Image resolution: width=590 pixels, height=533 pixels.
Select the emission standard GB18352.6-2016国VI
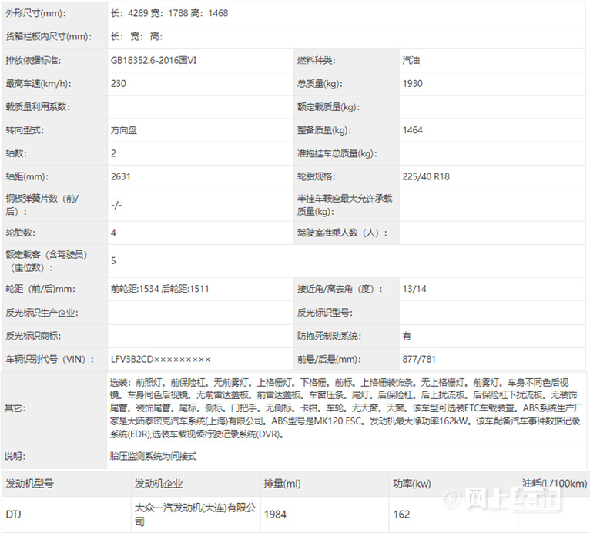pos(153,60)
